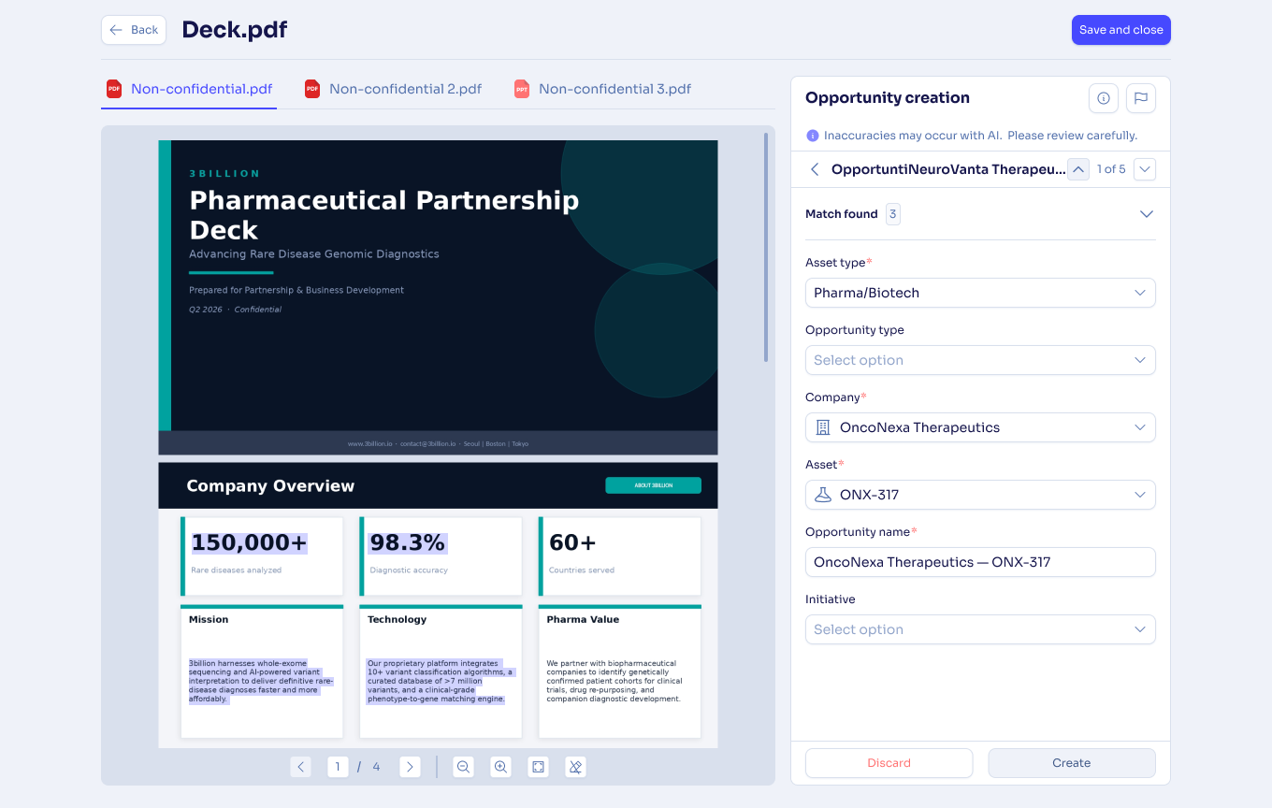The height and width of the screenshot is (808, 1272).
Task: Expand the Match found section
Action: (x=1147, y=214)
